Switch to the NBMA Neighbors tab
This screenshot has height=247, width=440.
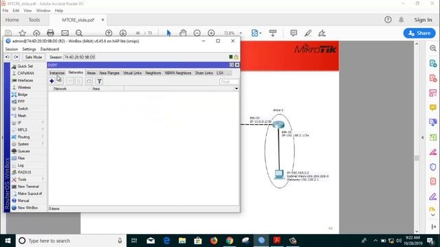point(178,73)
